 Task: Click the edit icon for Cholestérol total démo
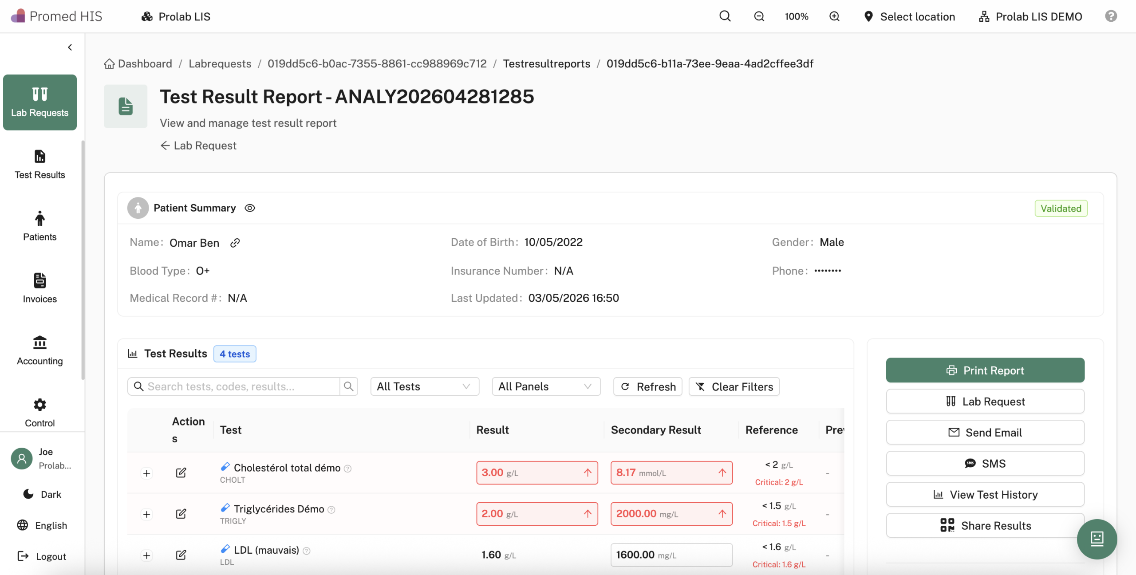(181, 473)
